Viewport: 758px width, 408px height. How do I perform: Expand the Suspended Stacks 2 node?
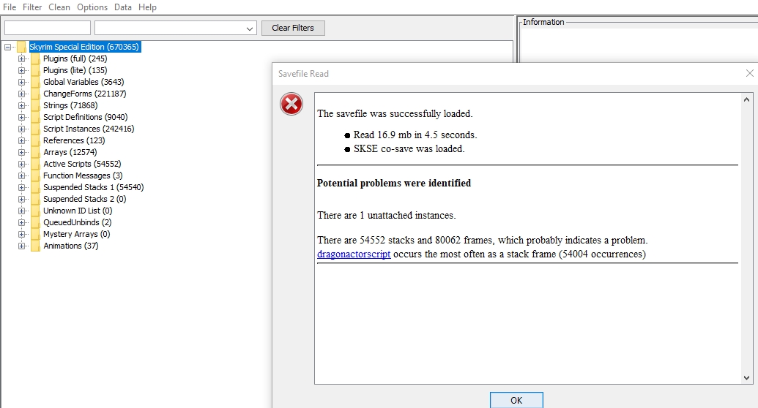point(21,199)
